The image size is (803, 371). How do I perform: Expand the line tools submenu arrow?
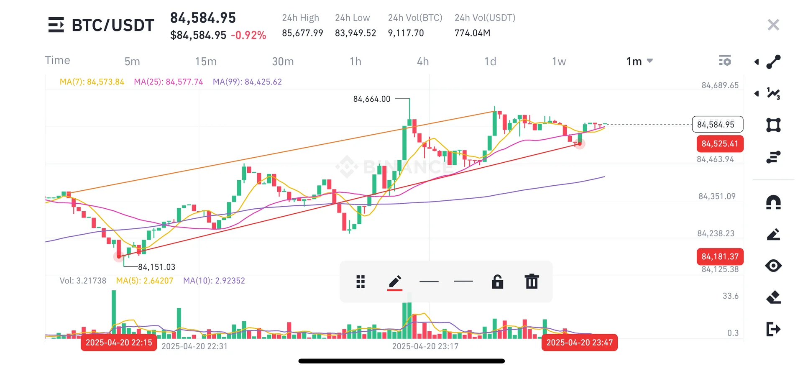pyautogui.click(x=757, y=62)
